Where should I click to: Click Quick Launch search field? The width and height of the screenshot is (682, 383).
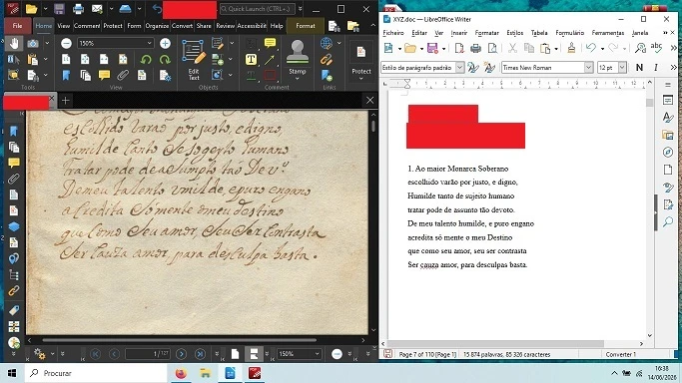point(257,9)
